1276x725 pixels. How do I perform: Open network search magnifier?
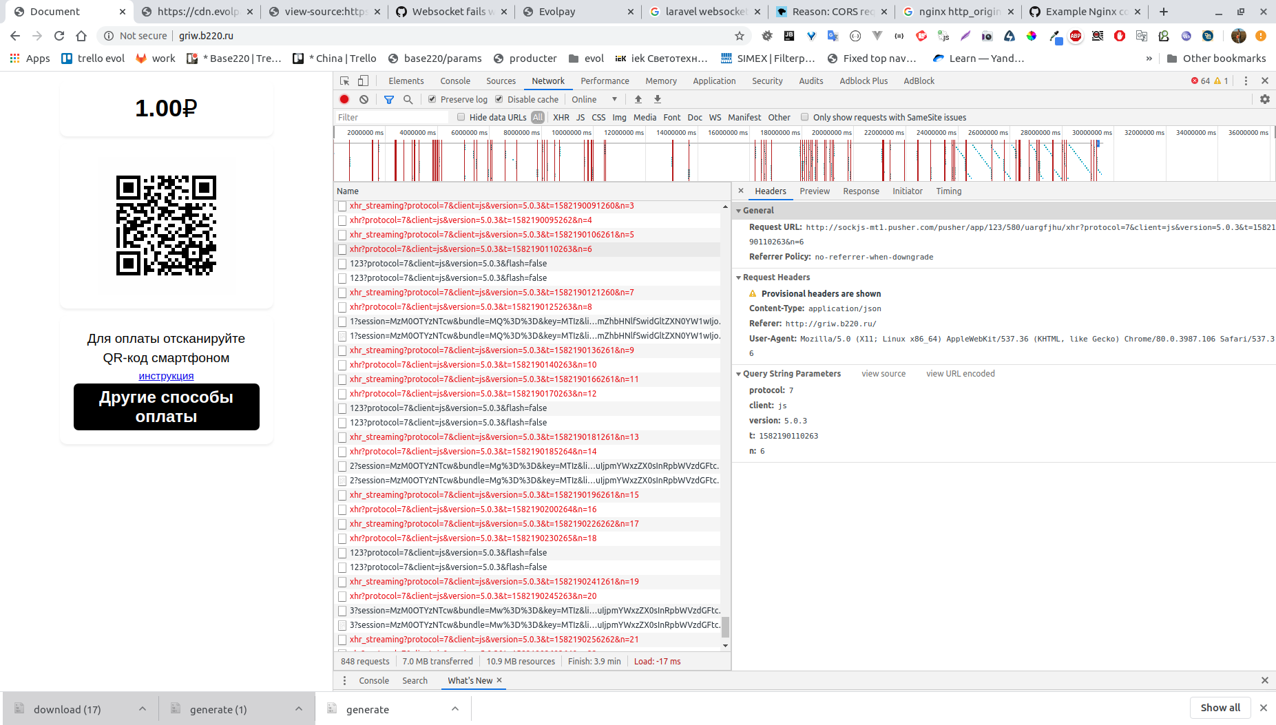pyautogui.click(x=408, y=99)
